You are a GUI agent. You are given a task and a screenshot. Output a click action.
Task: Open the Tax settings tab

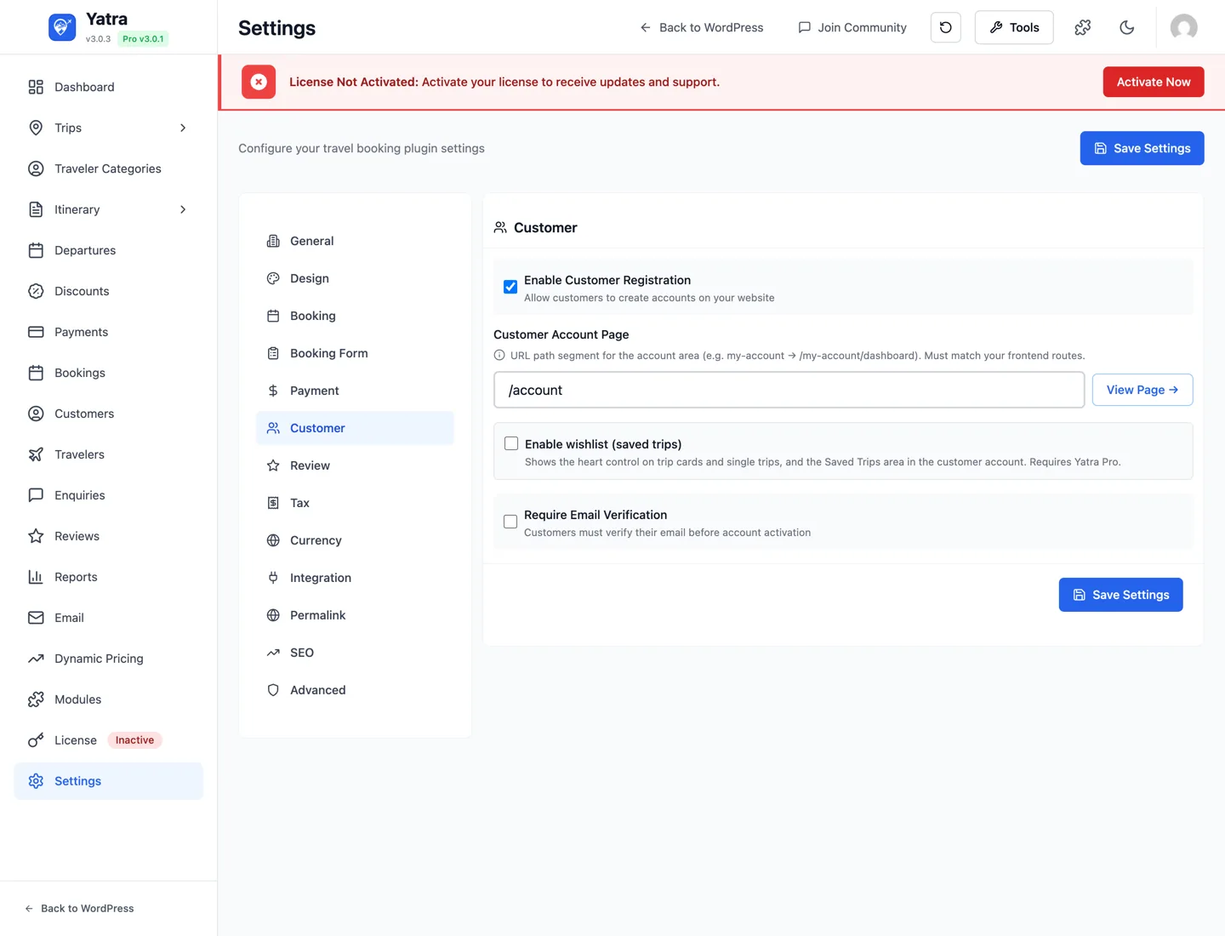point(355,503)
